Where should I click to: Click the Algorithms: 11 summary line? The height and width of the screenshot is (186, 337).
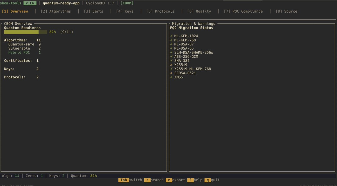coord(22,40)
